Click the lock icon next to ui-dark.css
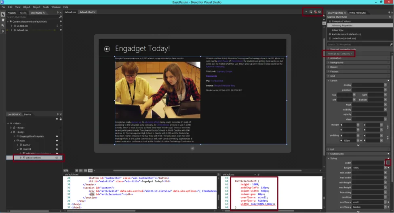The height and width of the screenshot is (213, 394). pyautogui.click(x=57, y=25)
